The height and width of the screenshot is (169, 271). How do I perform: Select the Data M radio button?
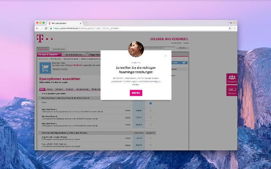tap(151, 138)
